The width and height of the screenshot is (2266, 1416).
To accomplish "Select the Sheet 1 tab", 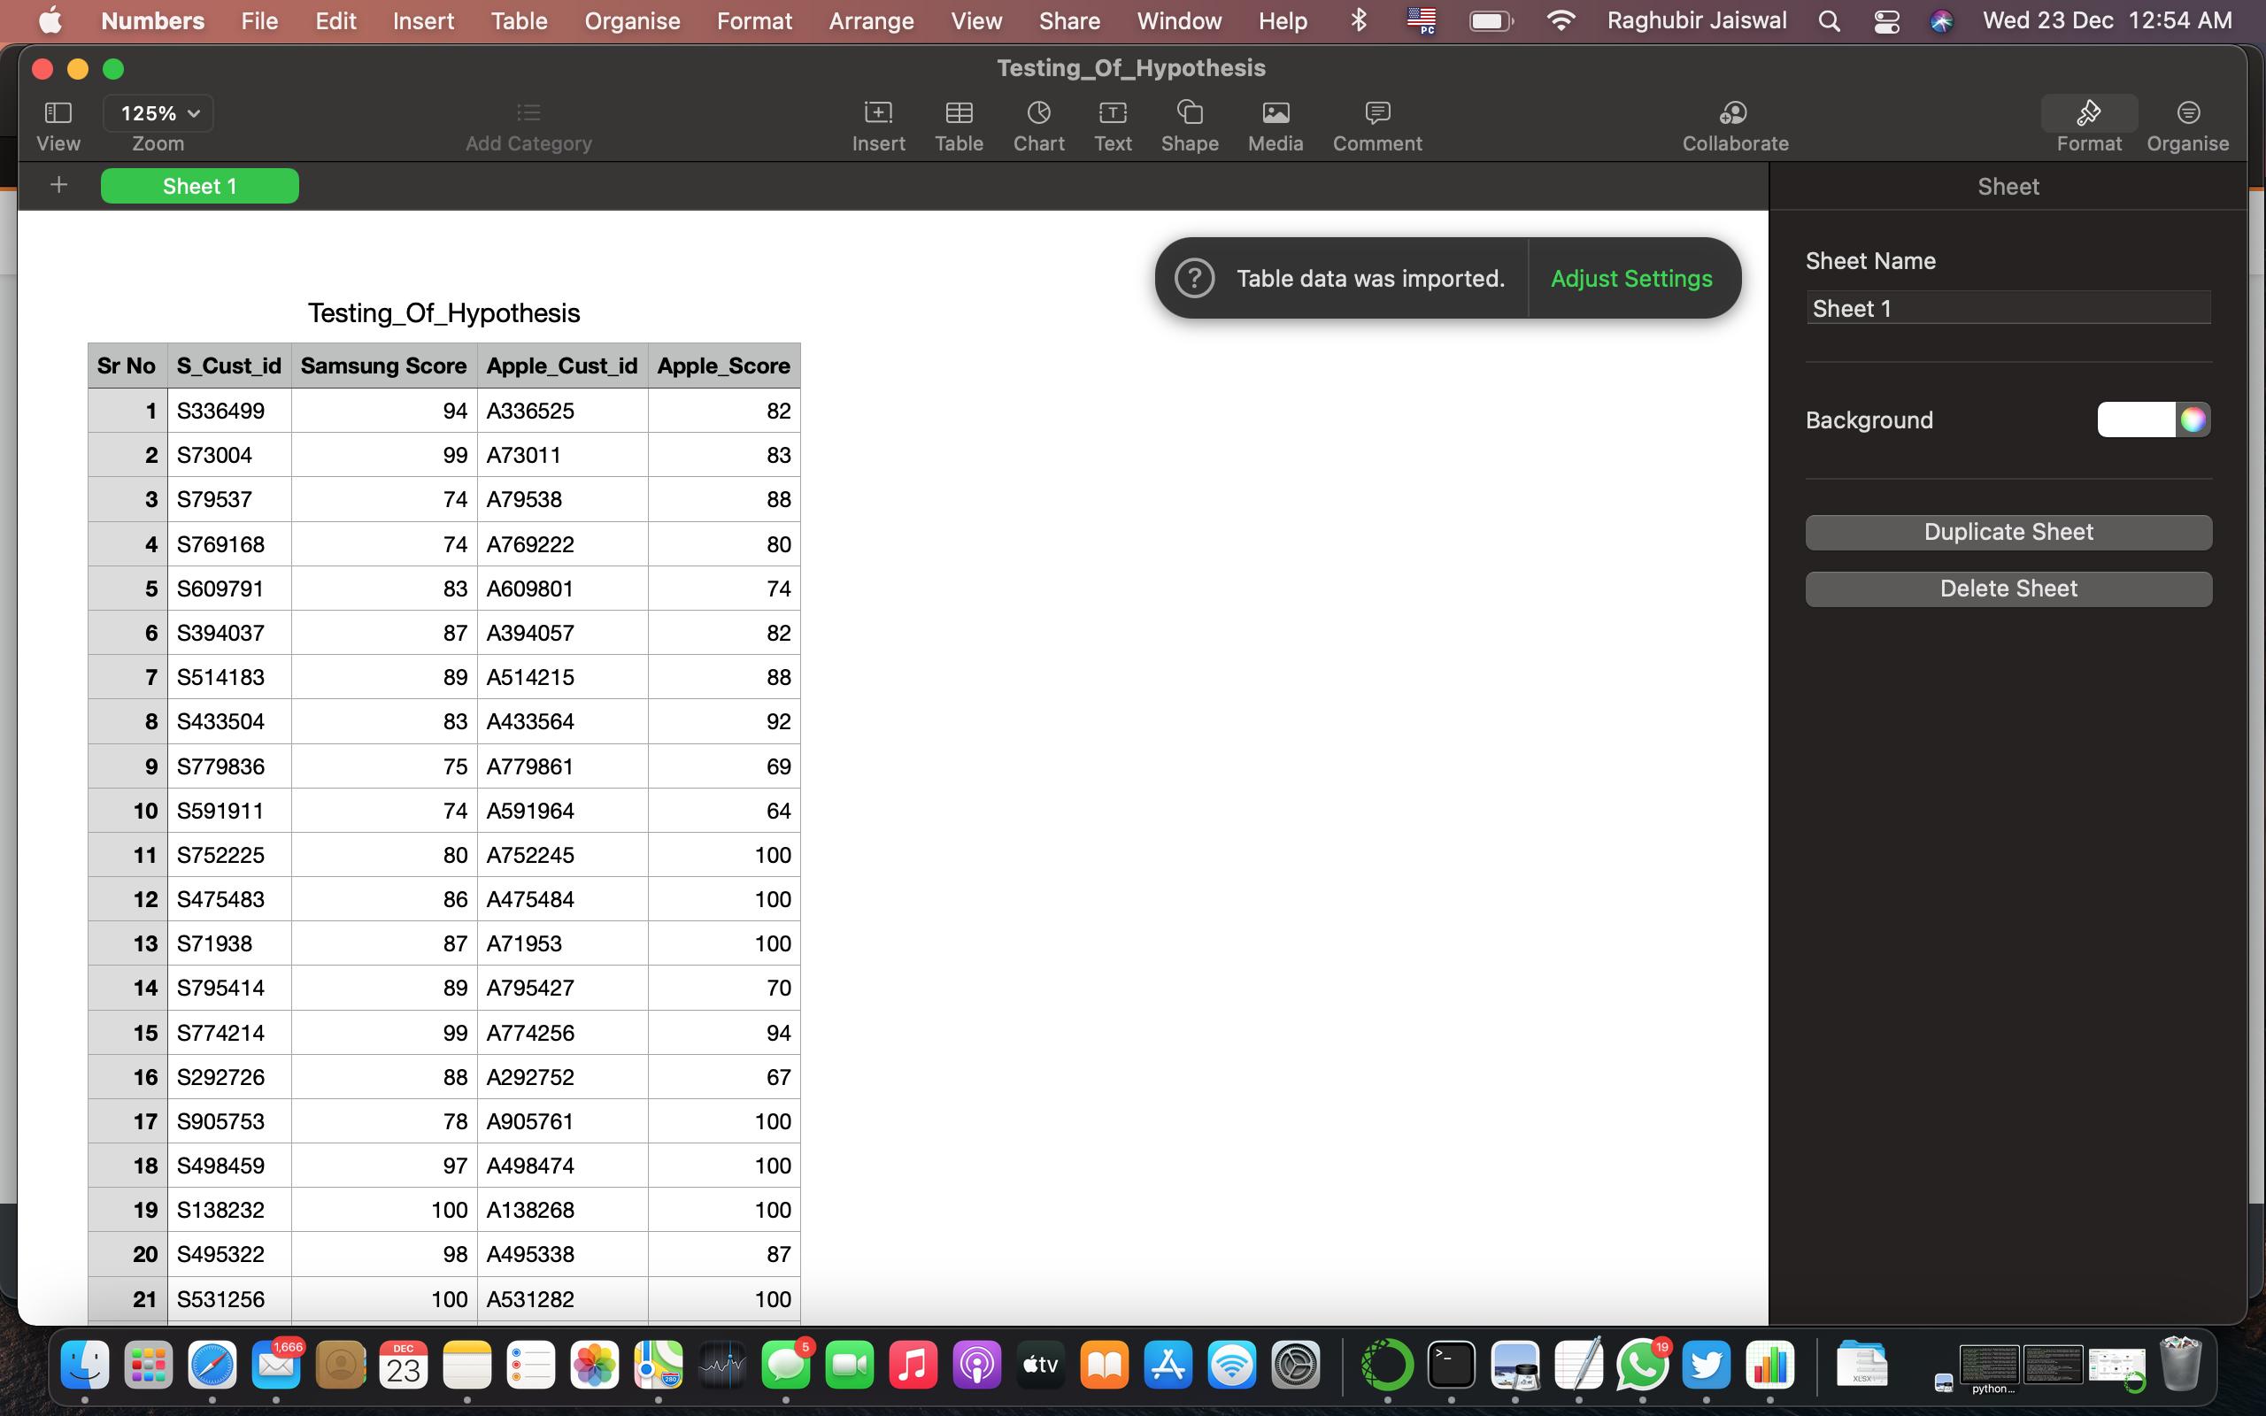I will [x=199, y=186].
